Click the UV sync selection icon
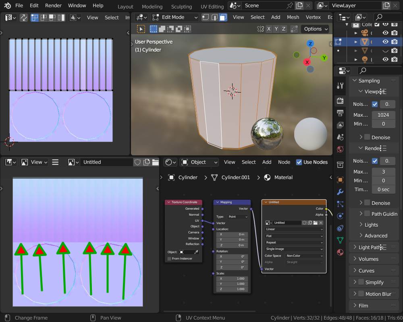 point(24,17)
